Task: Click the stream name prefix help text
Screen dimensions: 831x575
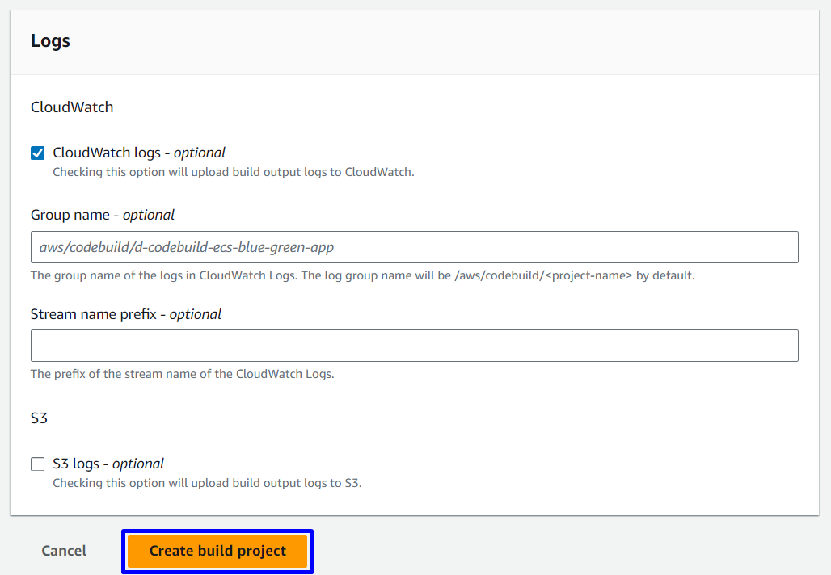Action: click(182, 374)
